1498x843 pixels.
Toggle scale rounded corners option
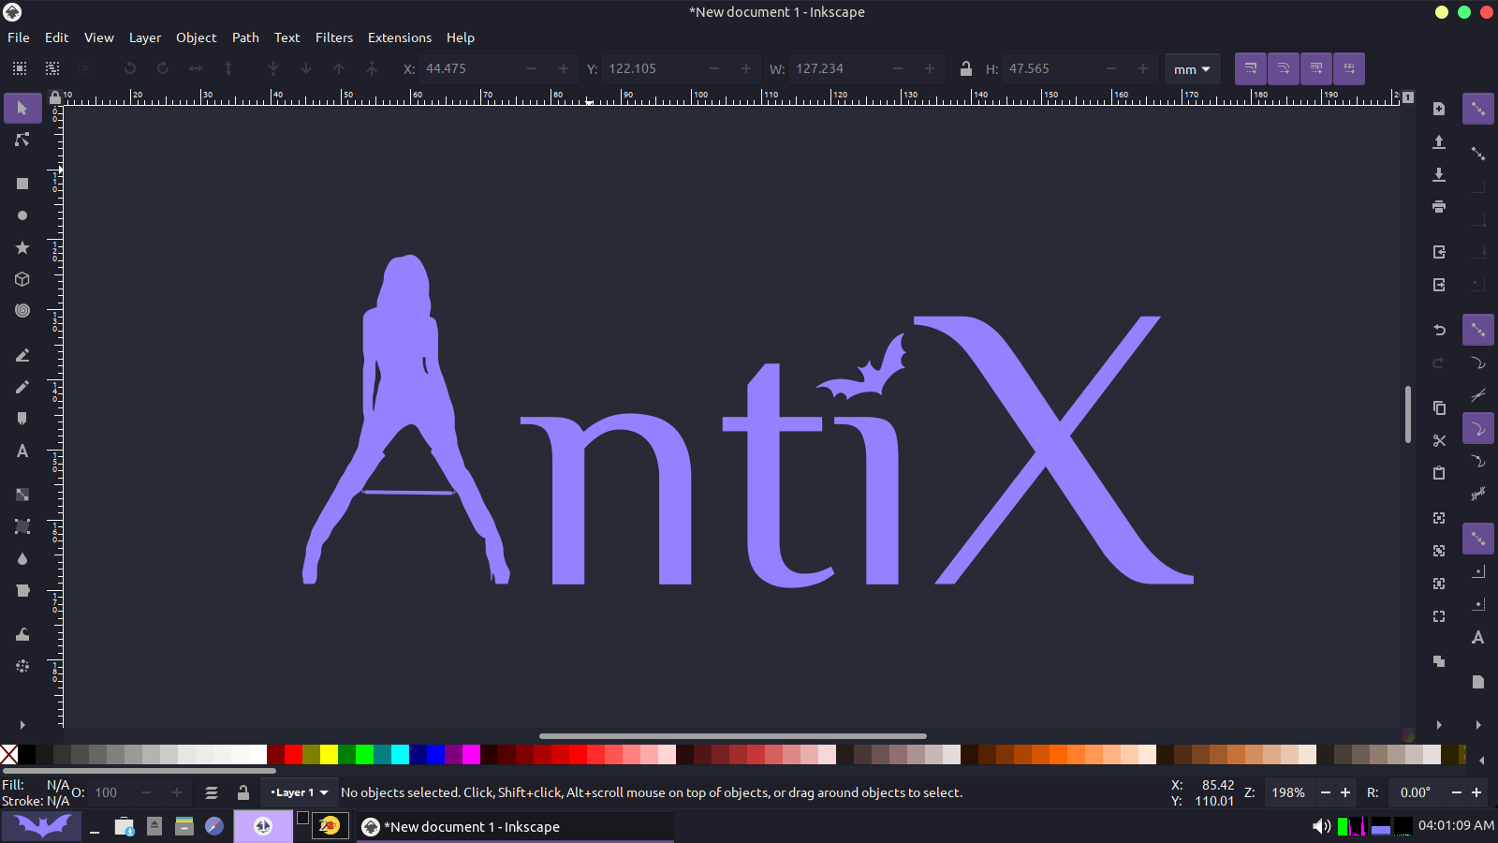point(1284,68)
